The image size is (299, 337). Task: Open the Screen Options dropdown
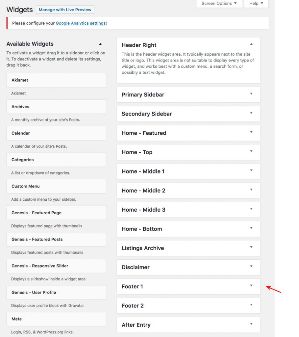(x=219, y=3)
